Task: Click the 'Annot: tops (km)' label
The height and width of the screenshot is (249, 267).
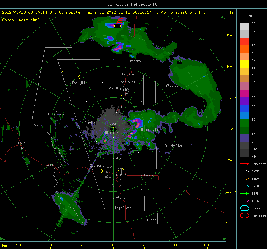Action: (21, 20)
